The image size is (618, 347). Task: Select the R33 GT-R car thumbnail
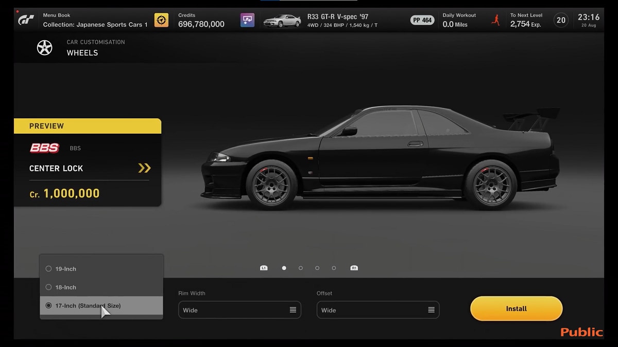(282, 21)
